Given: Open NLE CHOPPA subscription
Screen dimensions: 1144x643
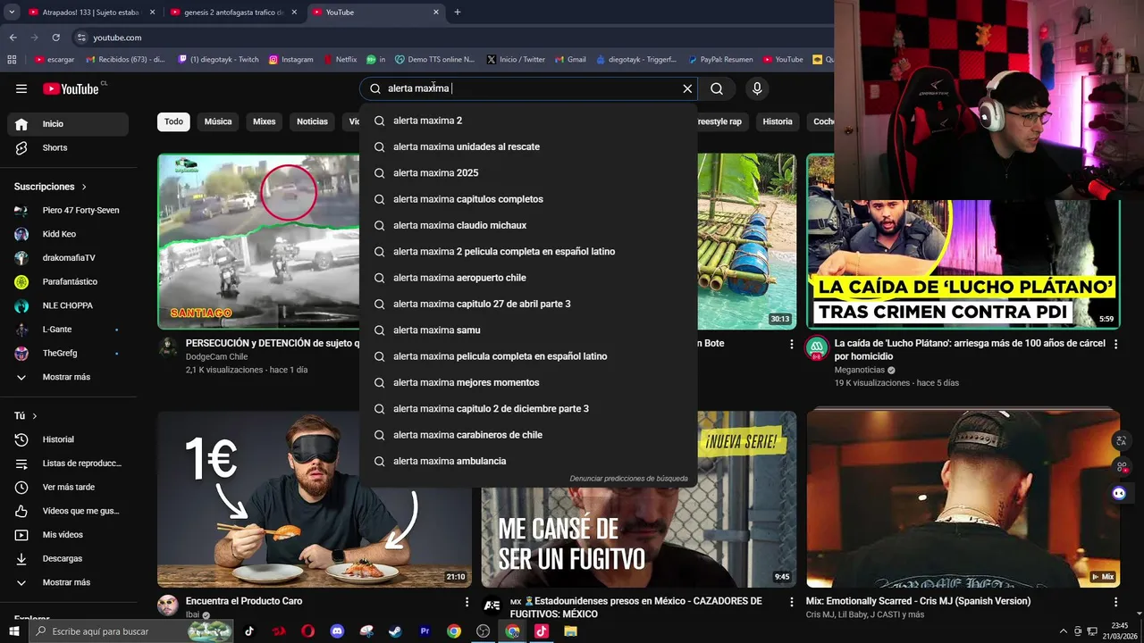Looking at the screenshot, I should point(68,305).
